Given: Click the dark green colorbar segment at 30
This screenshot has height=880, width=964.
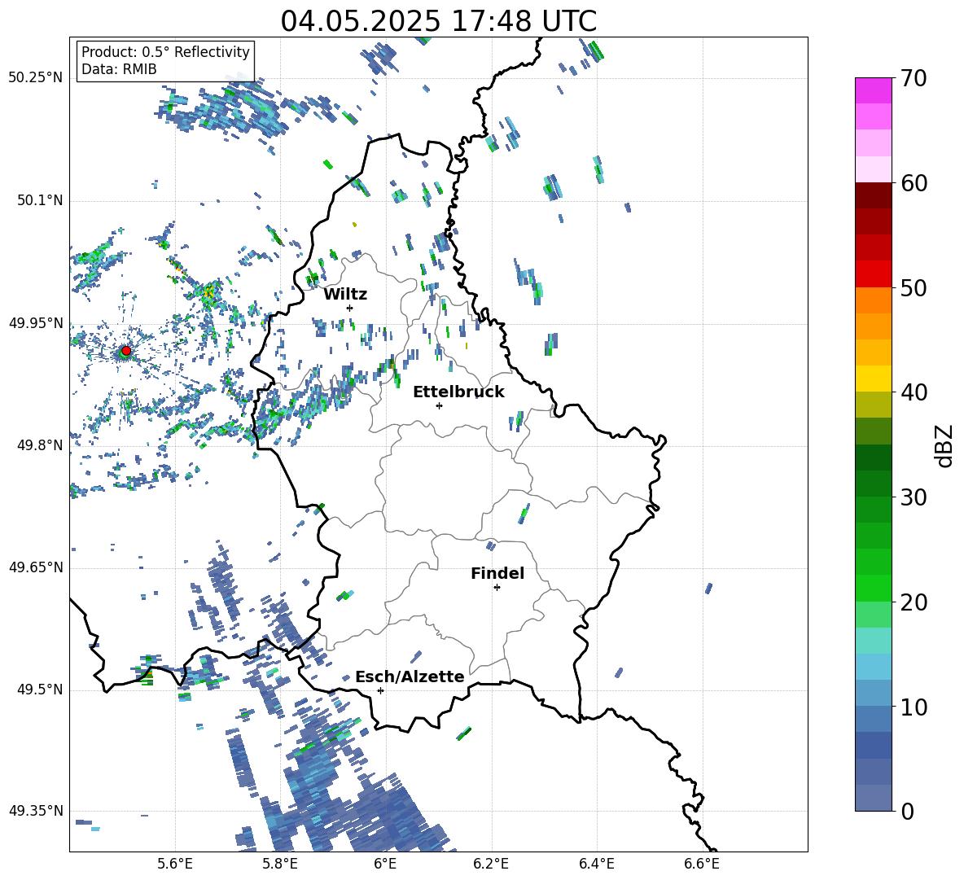Looking at the screenshot, I should coord(874,483).
